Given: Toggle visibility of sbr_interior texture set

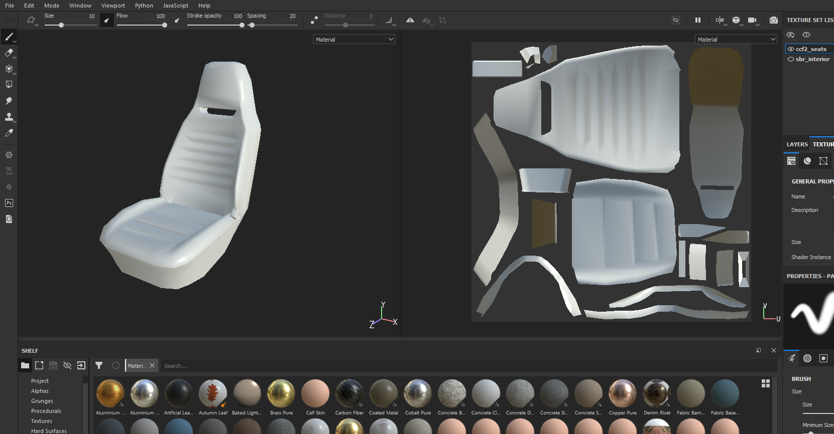Looking at the screenshot, I should click(791, 59).
